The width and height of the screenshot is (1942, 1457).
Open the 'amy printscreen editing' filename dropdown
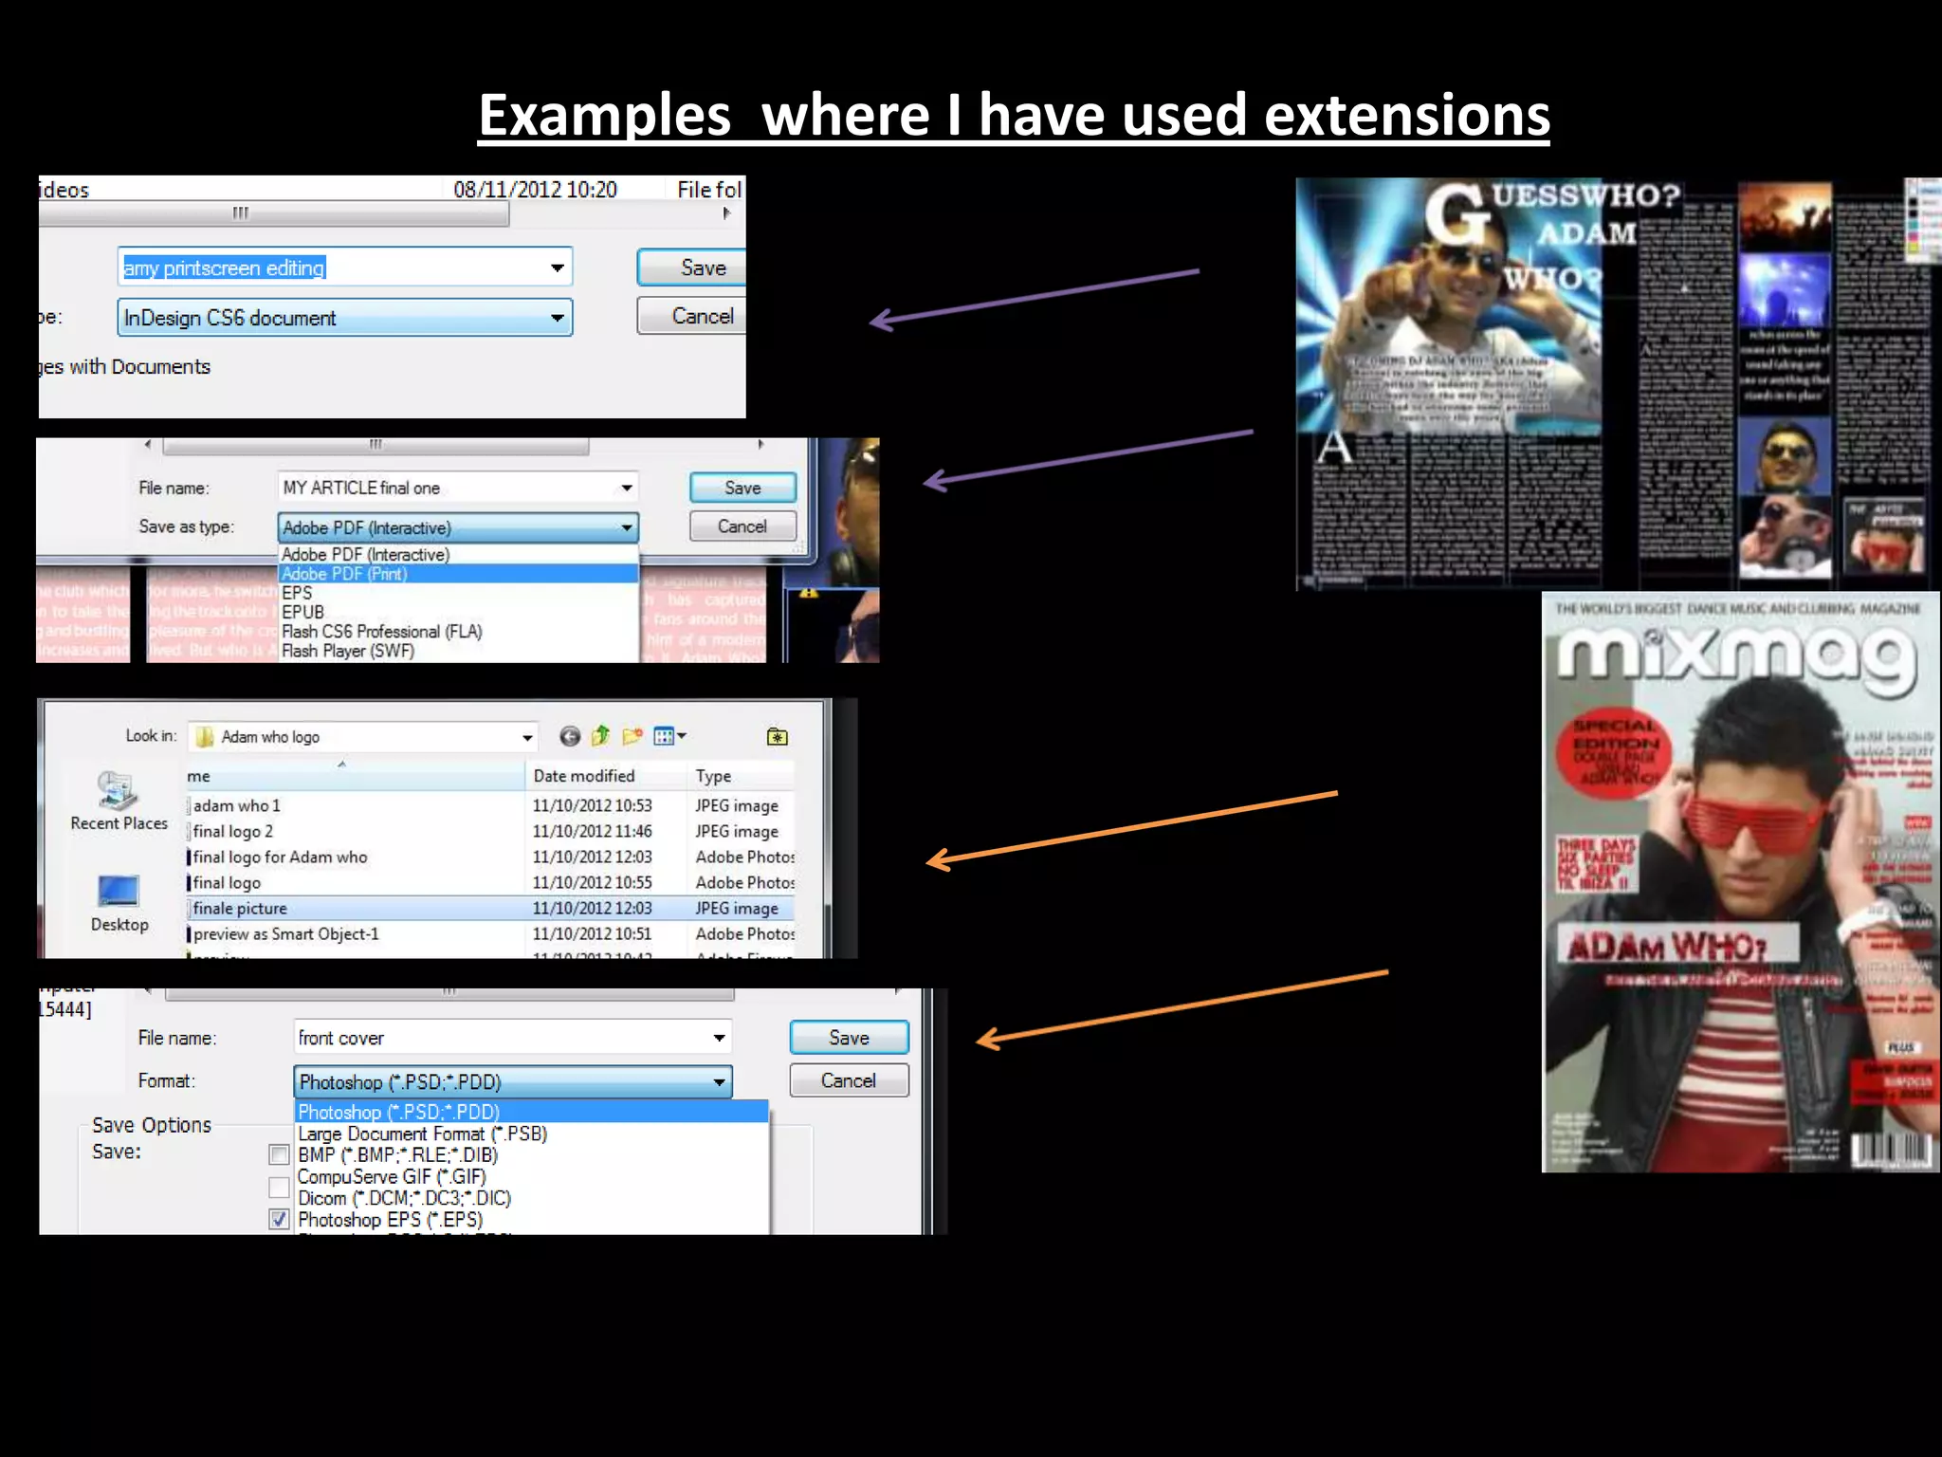click(x=558, y=267)
